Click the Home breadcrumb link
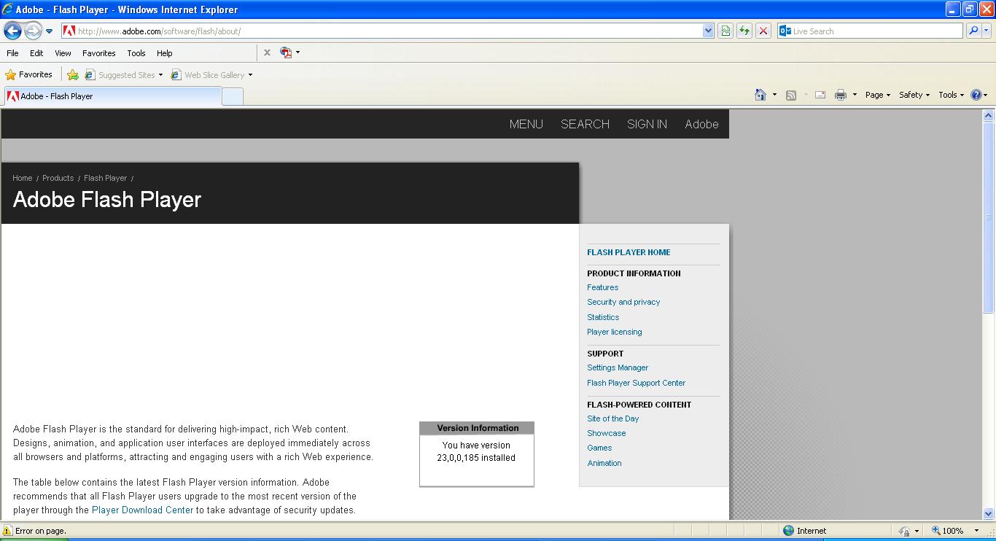This screenshot has height=541, width=996. click(x=23, y=178)
